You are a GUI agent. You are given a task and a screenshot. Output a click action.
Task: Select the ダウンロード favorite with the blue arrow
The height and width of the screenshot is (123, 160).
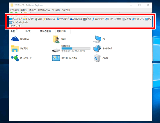pyautogui.click(x=63, y=19)
